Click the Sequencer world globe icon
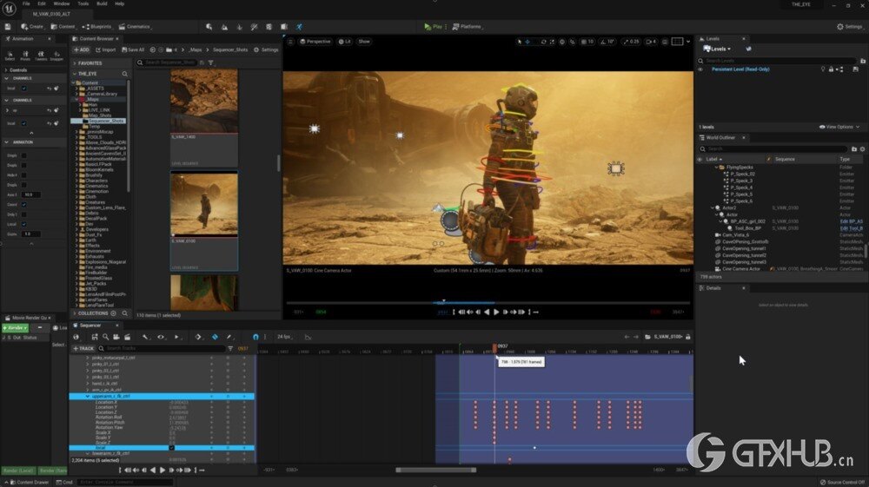The width and height of the screenshot is (869, 487). pyautogui.click(x=76, y=337)
